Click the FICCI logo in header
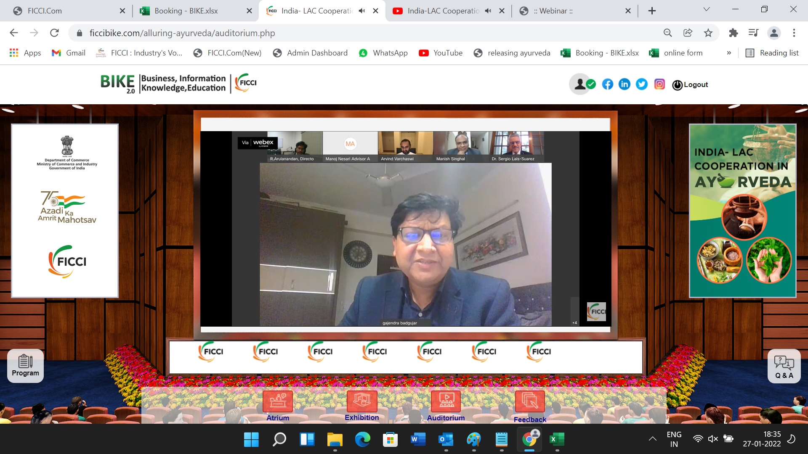 pyautogui.click(x=246, y=83)
